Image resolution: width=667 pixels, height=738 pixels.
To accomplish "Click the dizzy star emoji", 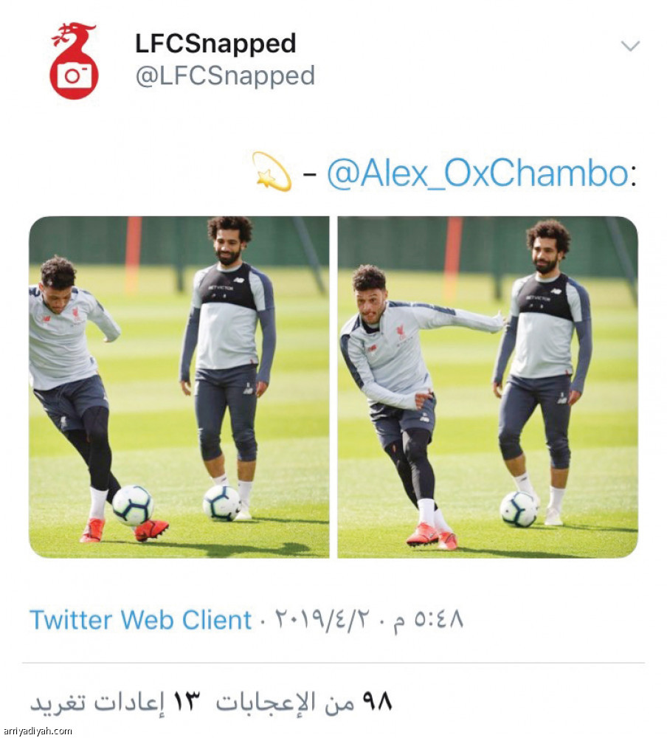I will (x=272, y=172).
